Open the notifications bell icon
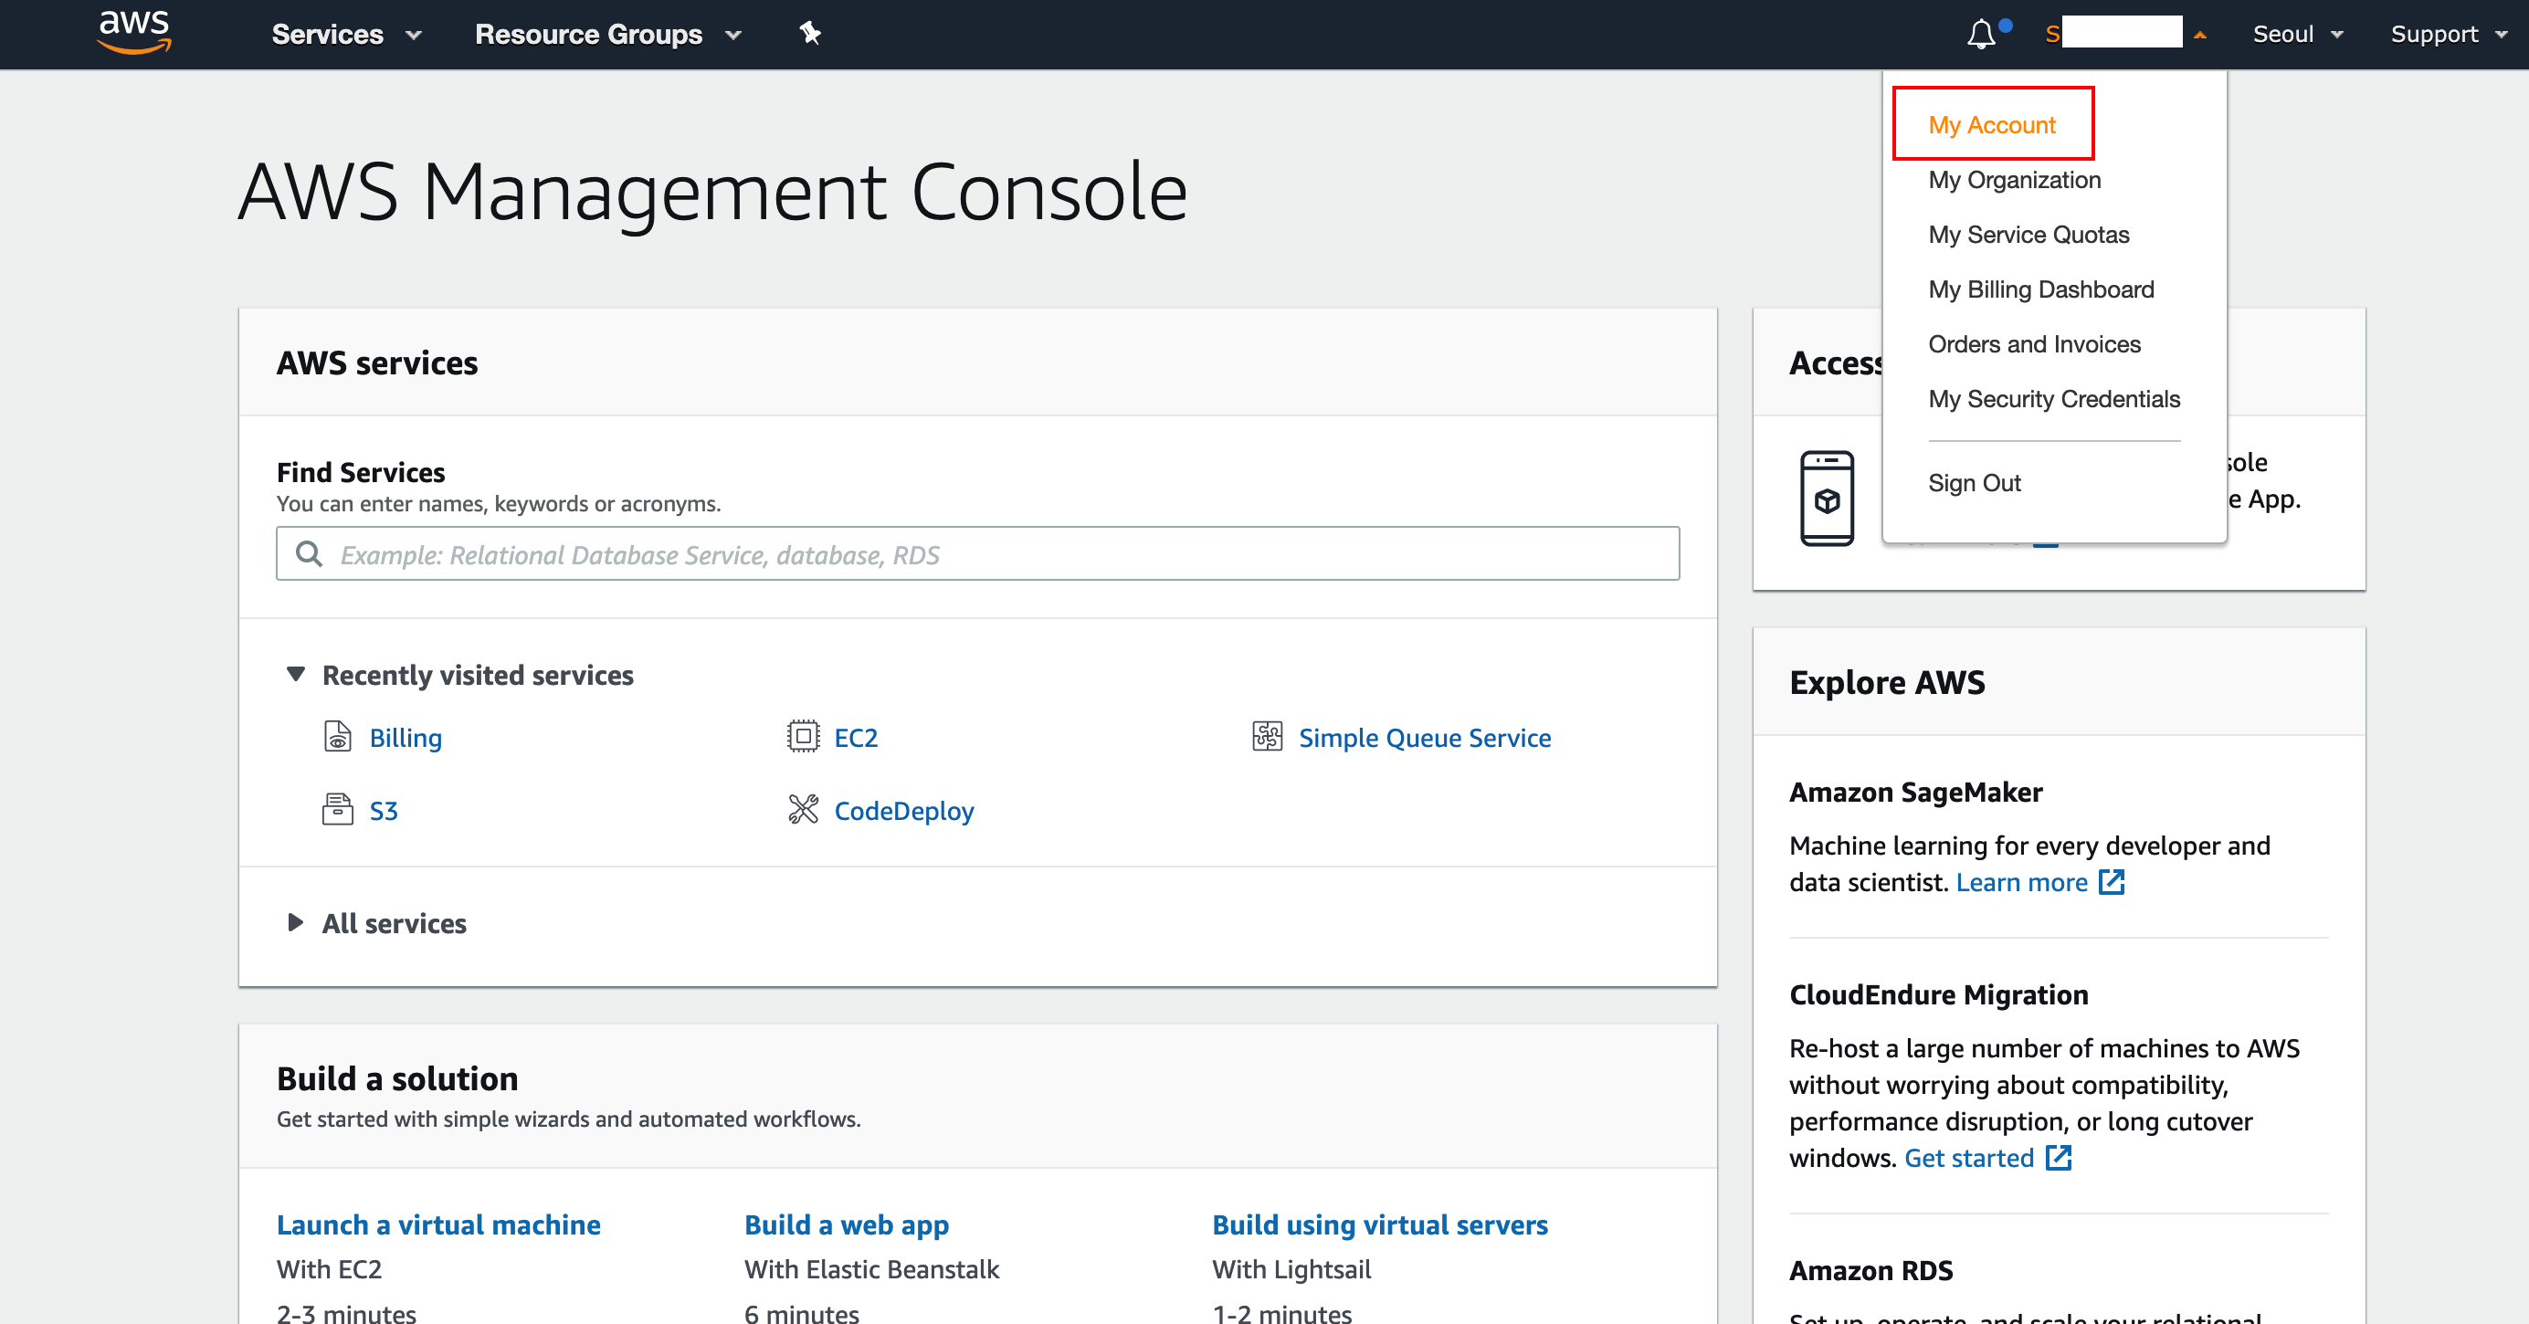Screen dimensions: 2529x1324 pyautogui.click(x=1981, y=35)
